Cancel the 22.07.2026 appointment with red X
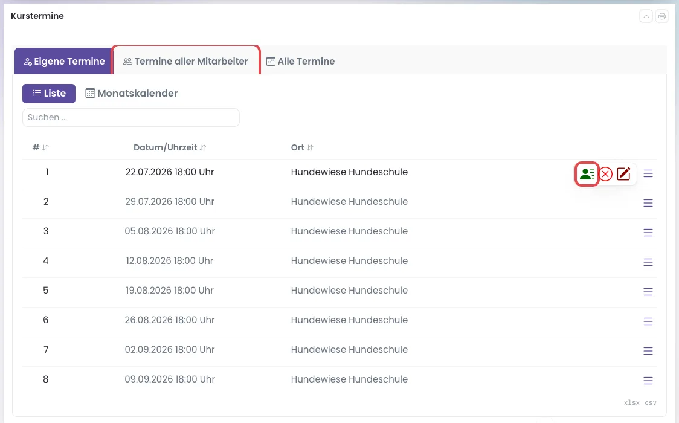679x423 pixels. (x=605, y=174)
